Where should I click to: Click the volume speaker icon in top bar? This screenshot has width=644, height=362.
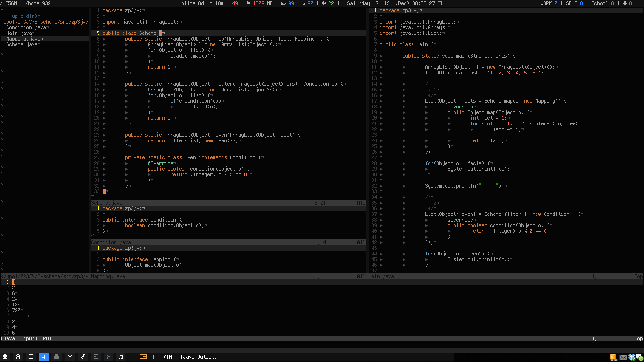pyautogui.click(x=324, y=3)
